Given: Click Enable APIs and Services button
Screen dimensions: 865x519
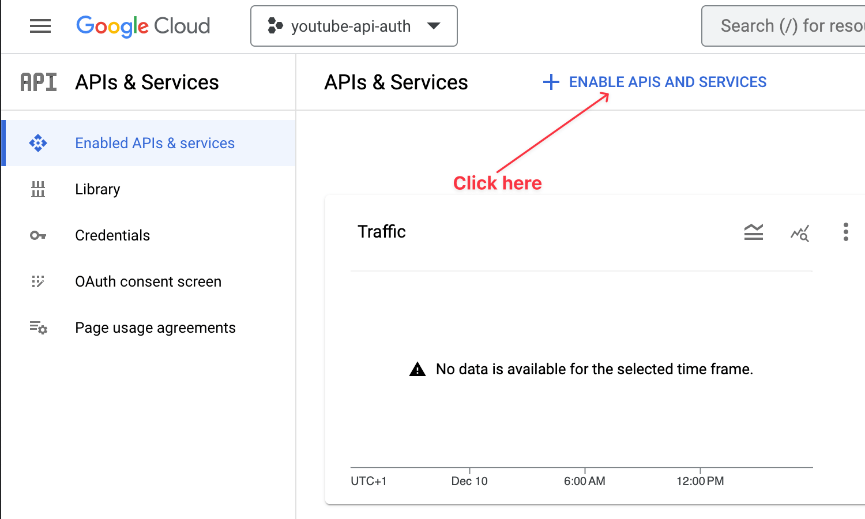Looking at the screenshot, I should click(655, 82).
